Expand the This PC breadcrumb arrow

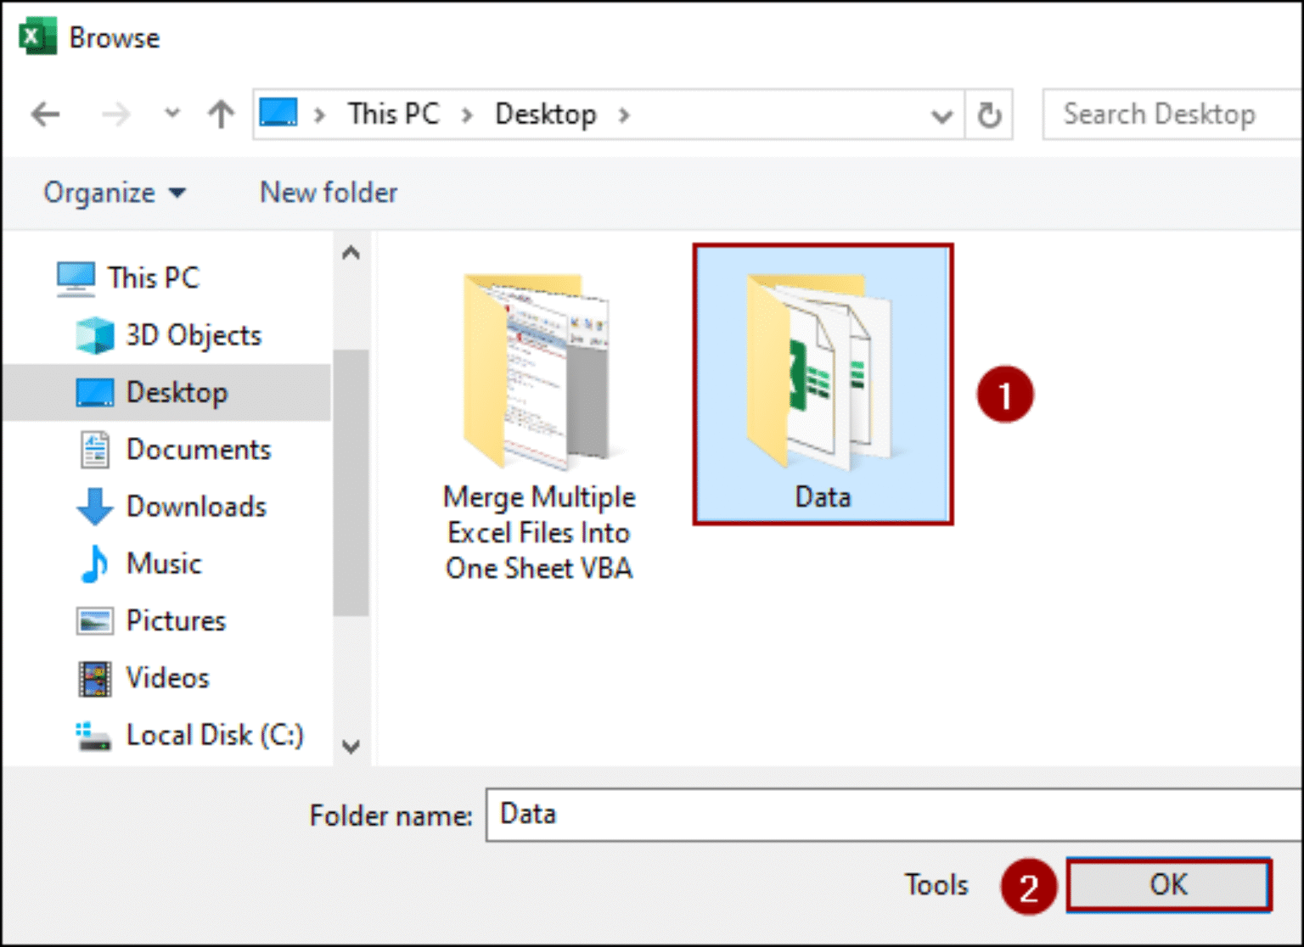pos(467,114)
